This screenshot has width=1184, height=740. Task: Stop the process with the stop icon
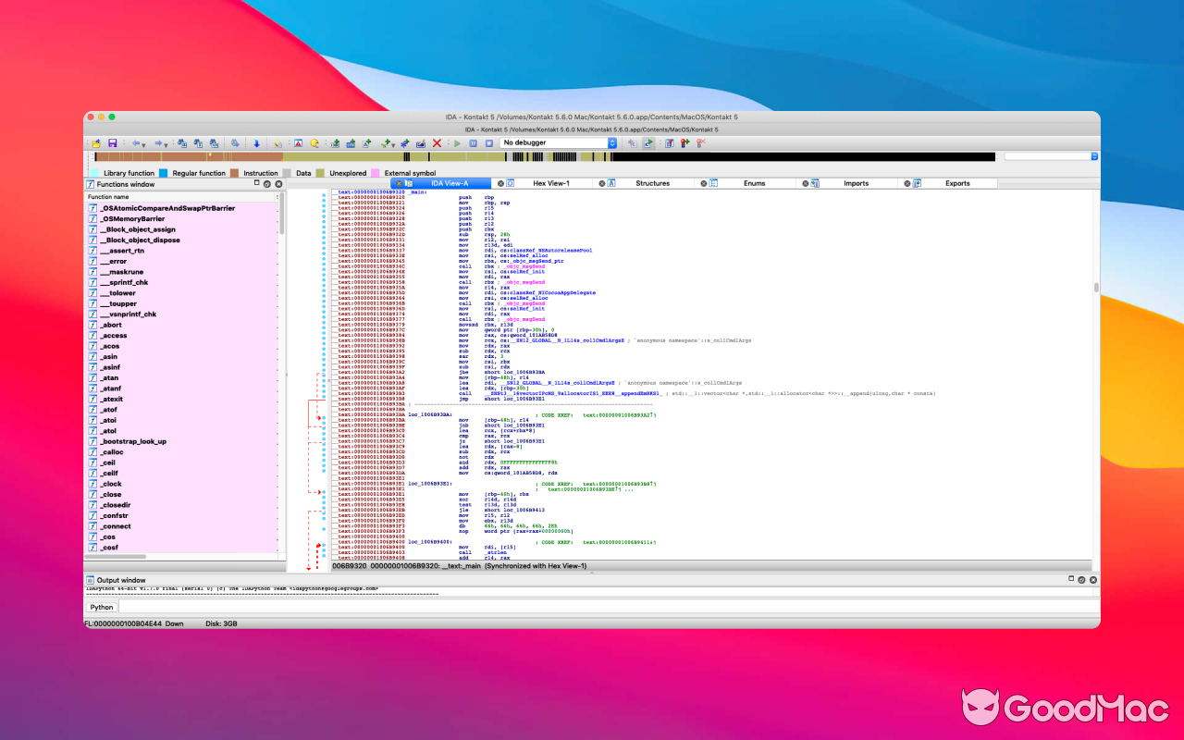(x=489, y=142)
